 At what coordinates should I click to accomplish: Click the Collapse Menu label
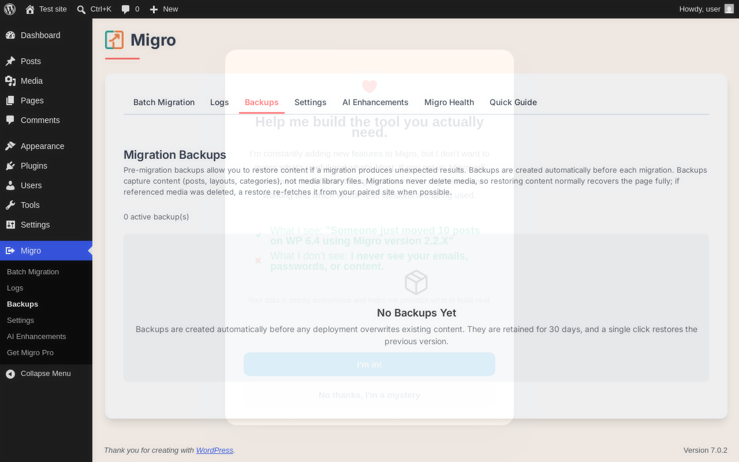[46, 374]
